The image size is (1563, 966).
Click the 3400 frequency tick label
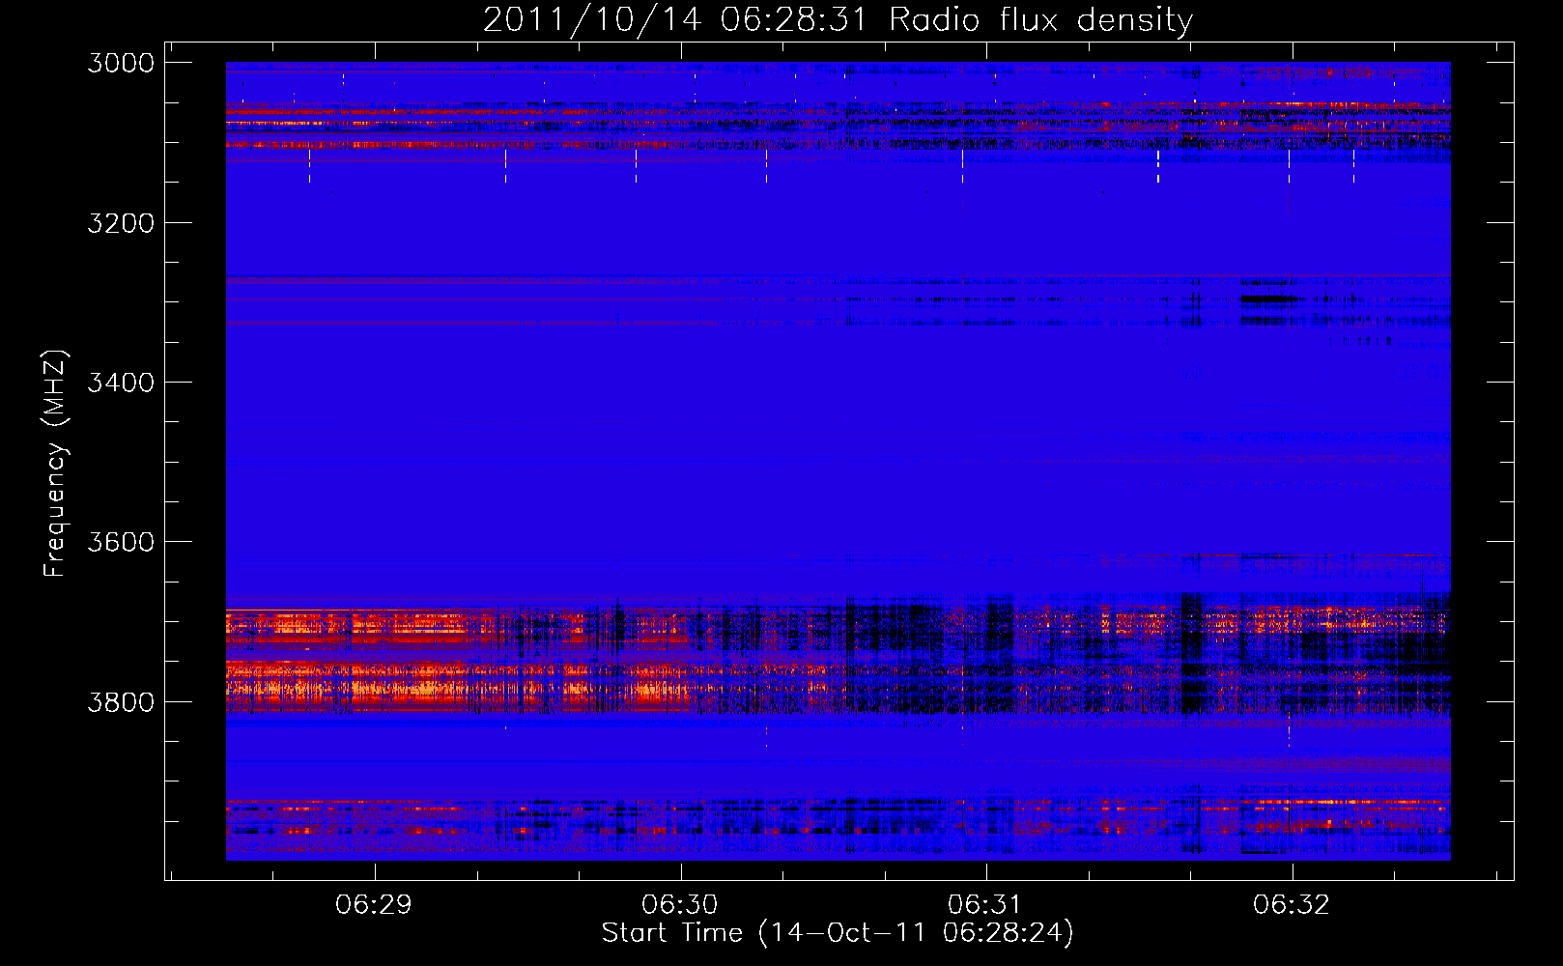tap(121, 383)
